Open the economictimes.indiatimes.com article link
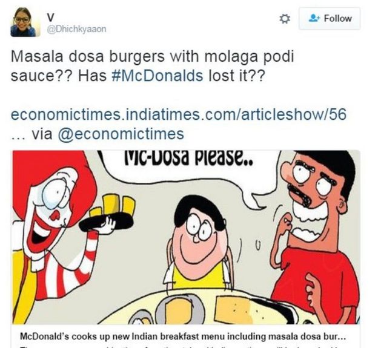 179,114
